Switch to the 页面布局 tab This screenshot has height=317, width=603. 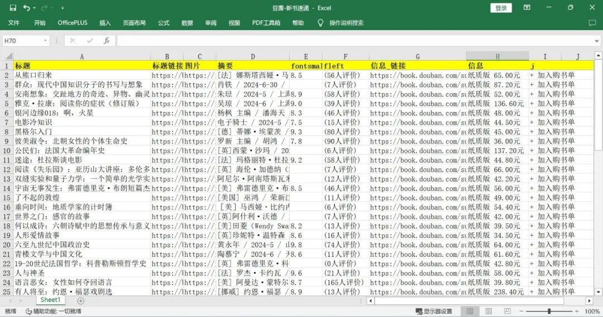[134, 23]
